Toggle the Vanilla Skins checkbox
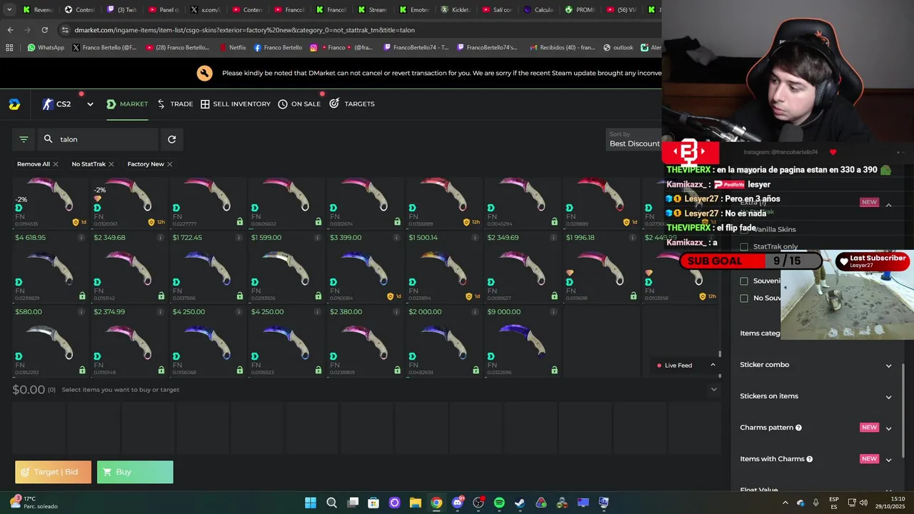The width and height of the screenshot is (914, 514). 744,229
